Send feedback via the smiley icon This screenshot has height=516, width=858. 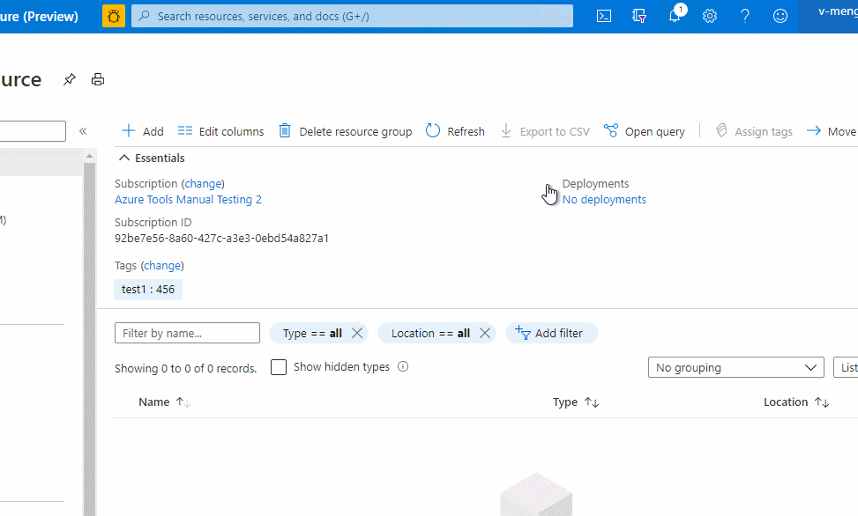[x=780, y=15]
